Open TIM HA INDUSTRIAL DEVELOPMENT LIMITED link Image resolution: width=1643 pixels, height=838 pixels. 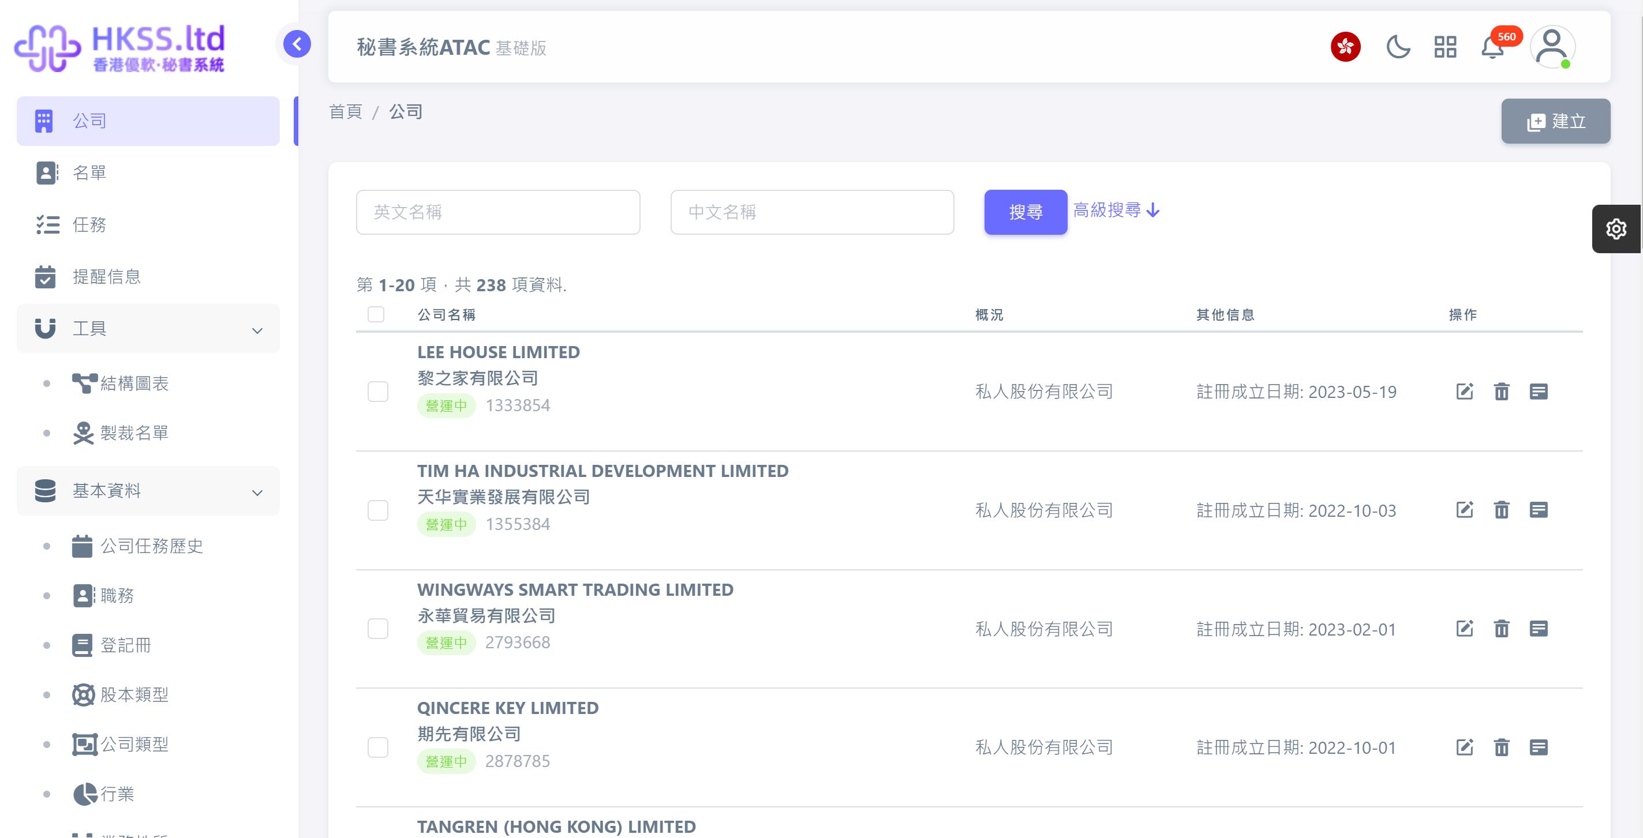(x=602, y=471)
